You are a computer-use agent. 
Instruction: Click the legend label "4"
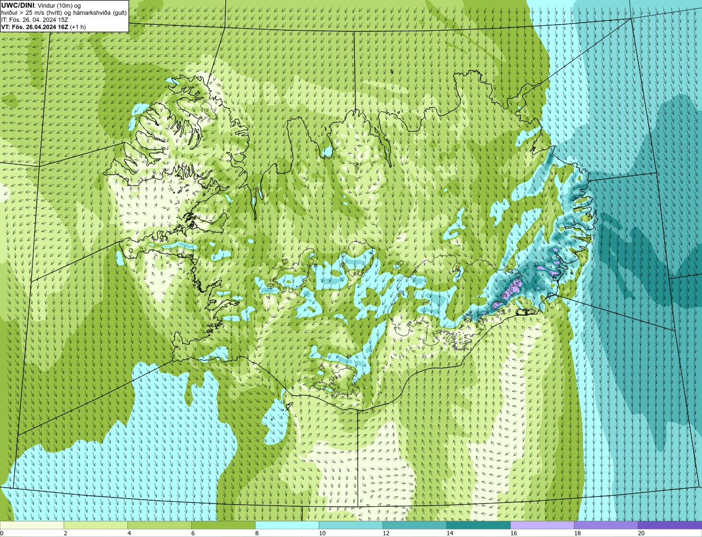[129, 533]
